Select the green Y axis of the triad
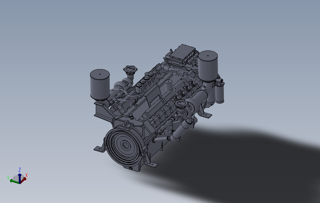The height and width of the screenshot is (203, 320). coord(14,181)
